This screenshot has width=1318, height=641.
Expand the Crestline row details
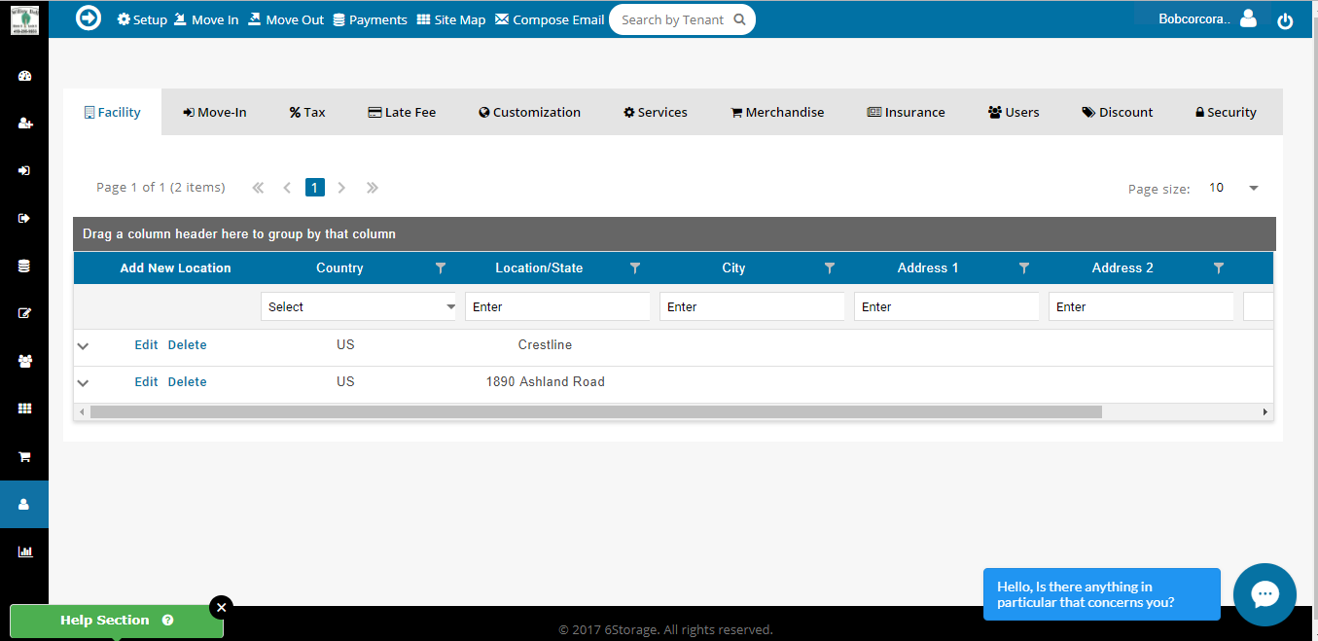tap(83, 346)
